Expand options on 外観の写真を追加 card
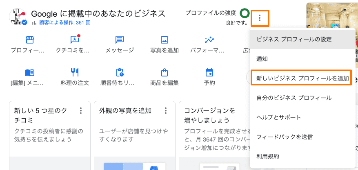This screenshot has width=358, height=170. coord(166,111)
